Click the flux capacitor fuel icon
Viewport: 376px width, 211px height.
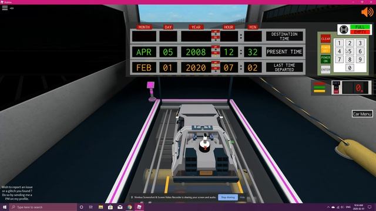pos(344,29)
